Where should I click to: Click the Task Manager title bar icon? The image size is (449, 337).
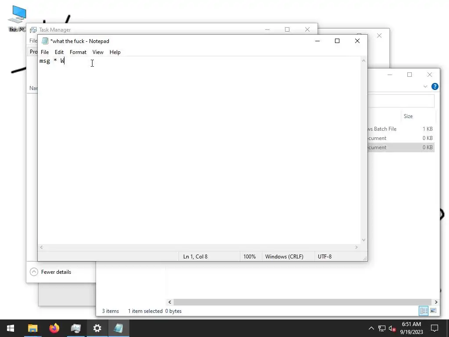point(33,30)
